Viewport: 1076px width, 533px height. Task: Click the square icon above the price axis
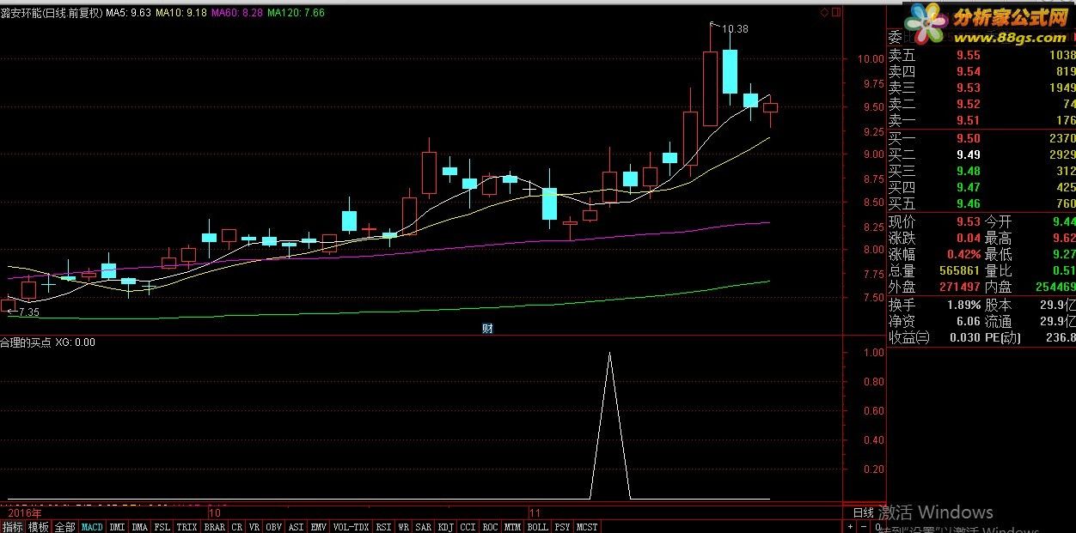(x=836, y=12)
